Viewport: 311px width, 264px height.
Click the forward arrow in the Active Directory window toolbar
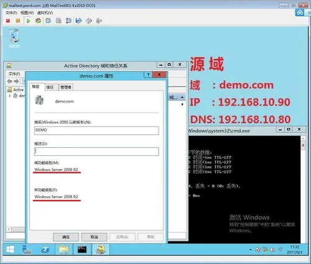pyautogui.click(x=16, y=81)
